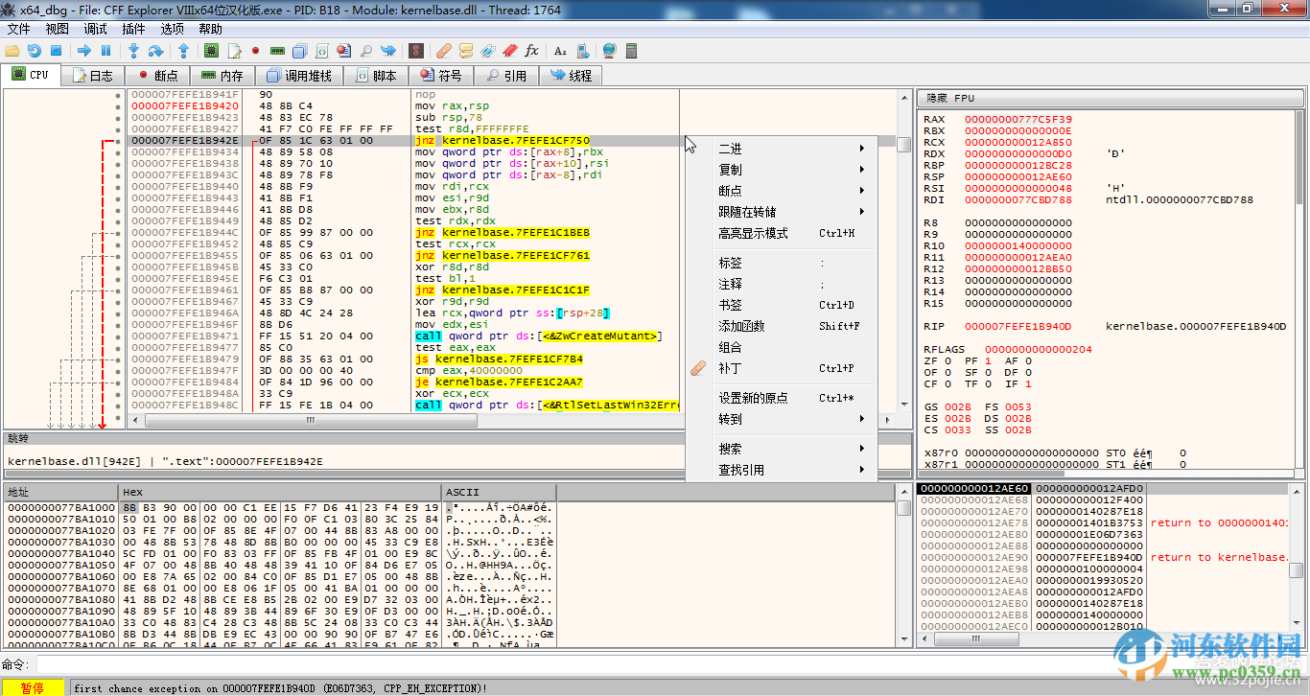Click 隐藏 FPU button above registers
Image resolution: width=1310 pixels, height=696 pixels.
coord(1111,98)
